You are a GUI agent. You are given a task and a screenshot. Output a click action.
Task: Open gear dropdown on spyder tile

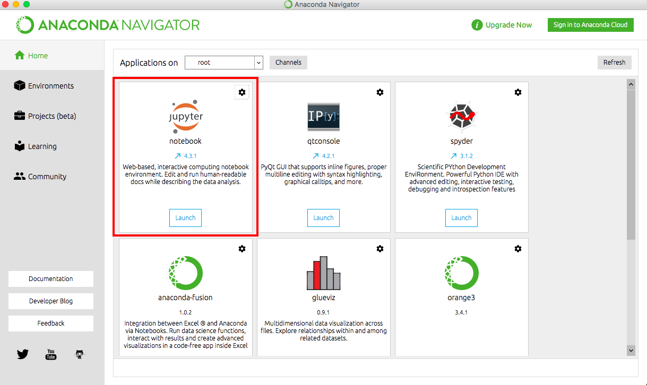pyautogui.click(x=518, y=92)
